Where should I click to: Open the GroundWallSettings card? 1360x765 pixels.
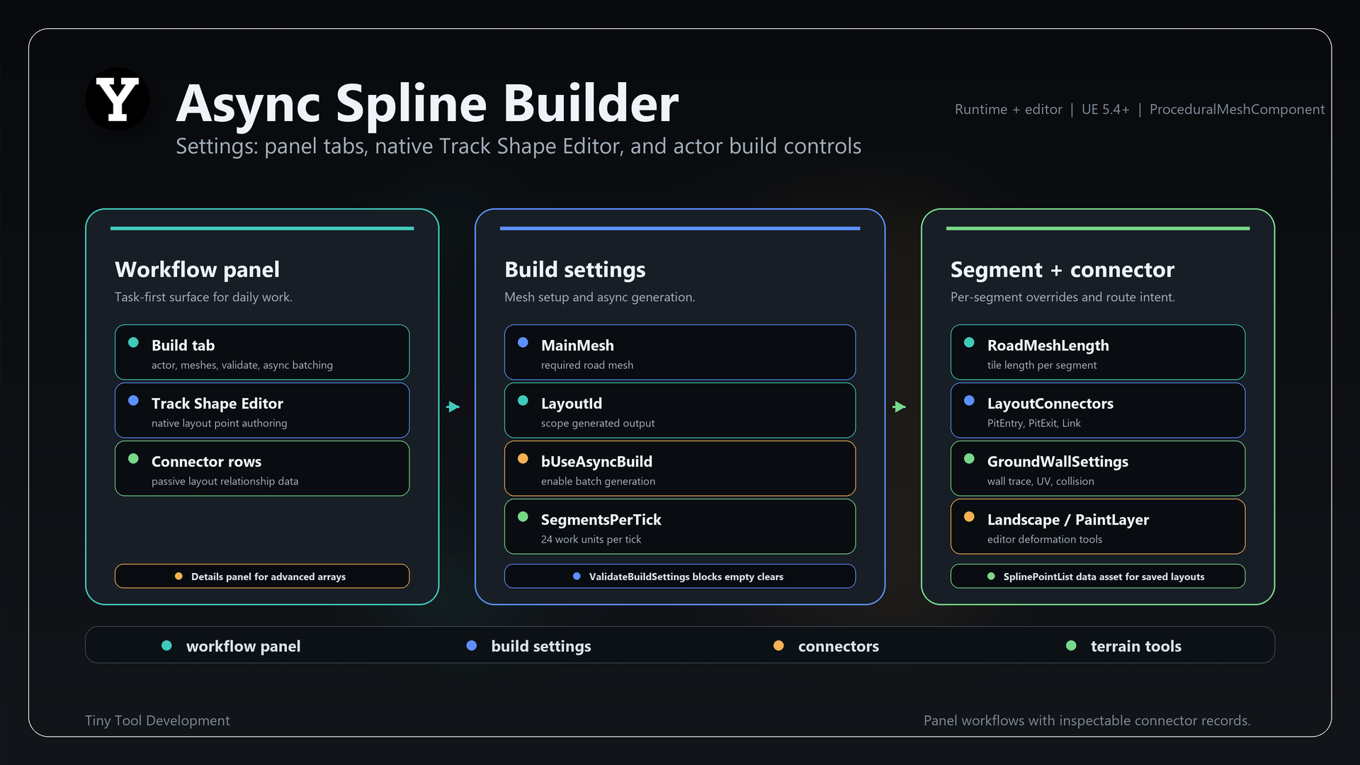tap(1098, 468)
